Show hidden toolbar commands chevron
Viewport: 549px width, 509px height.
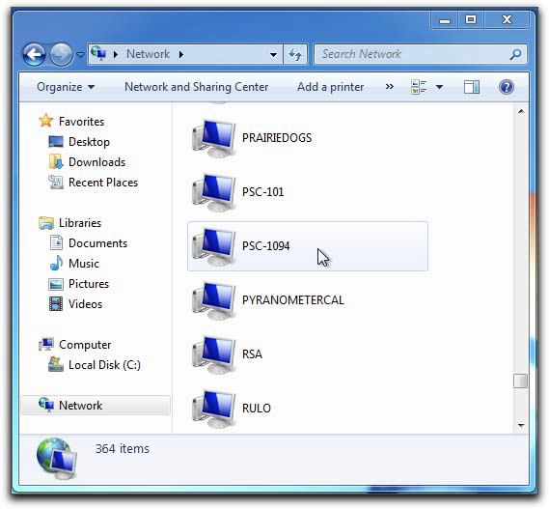[x=390, y=87]
